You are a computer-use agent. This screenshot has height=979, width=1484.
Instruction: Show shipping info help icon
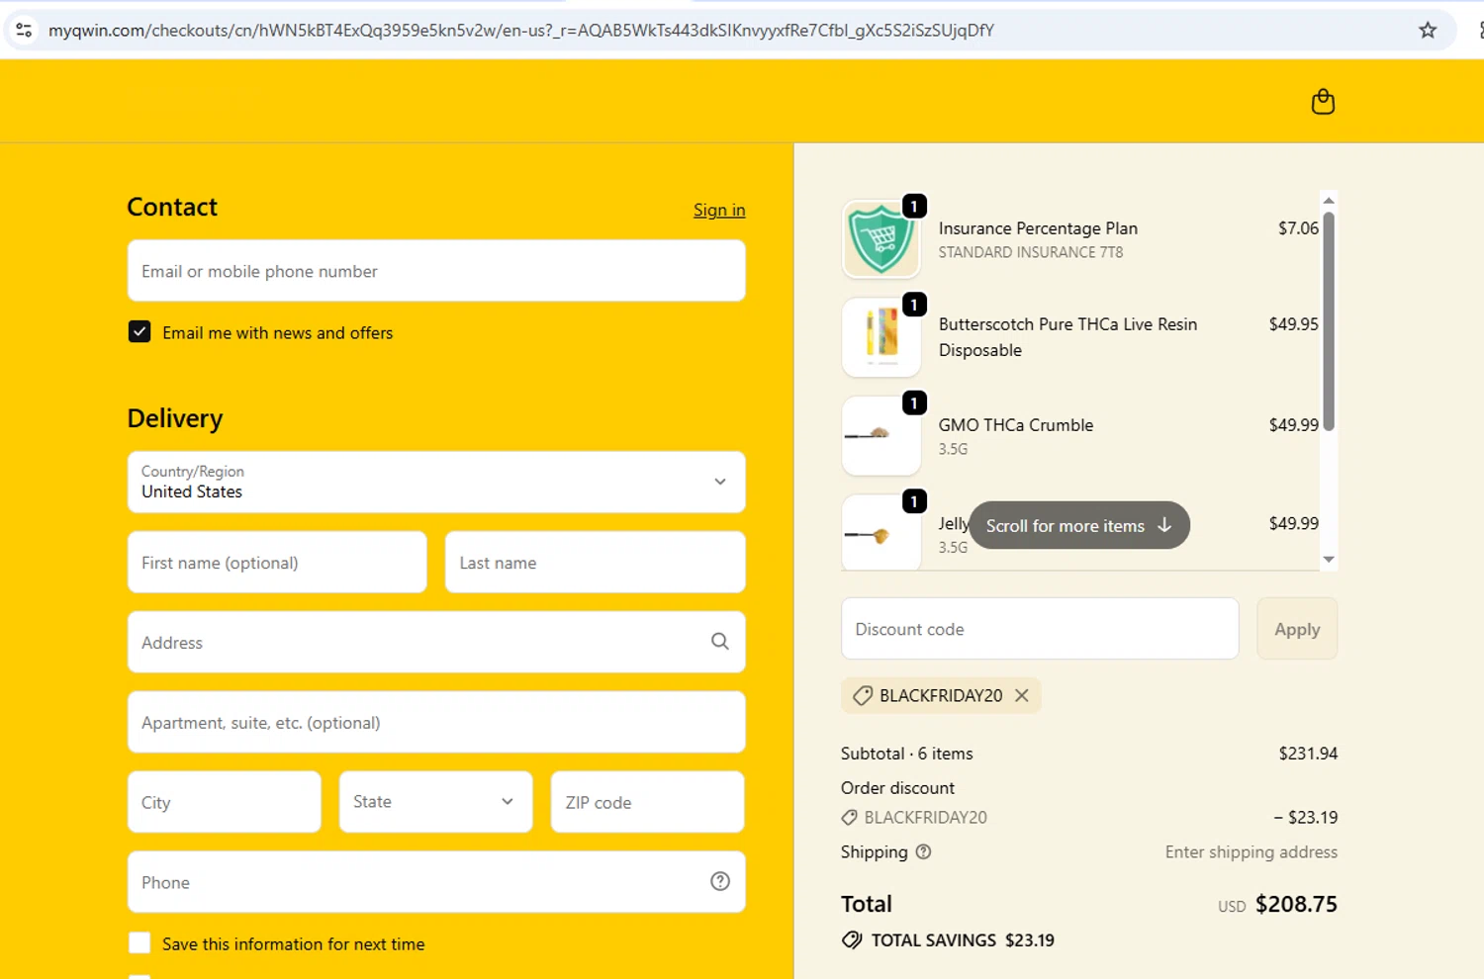click(x=923, y=851)
